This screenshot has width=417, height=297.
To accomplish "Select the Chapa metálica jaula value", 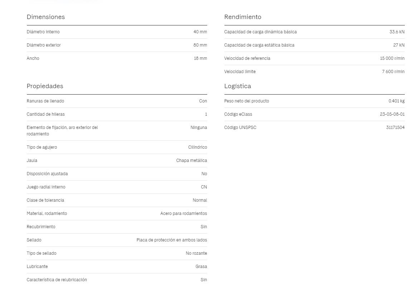I will (x=191, y=161).
